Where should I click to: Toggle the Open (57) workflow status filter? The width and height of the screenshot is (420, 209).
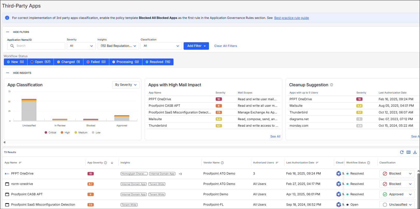click(40, 62)
